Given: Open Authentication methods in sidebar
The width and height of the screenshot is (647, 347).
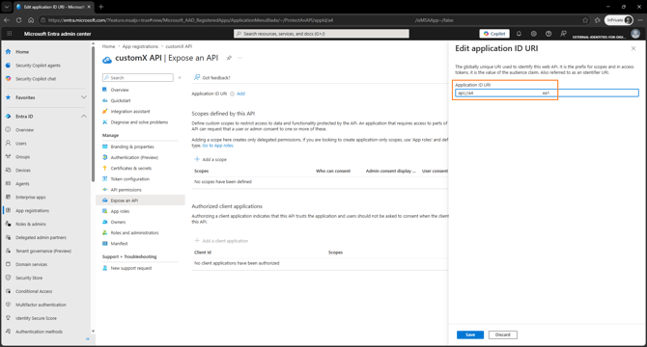Looking at the screenshot, I should 40,332.
